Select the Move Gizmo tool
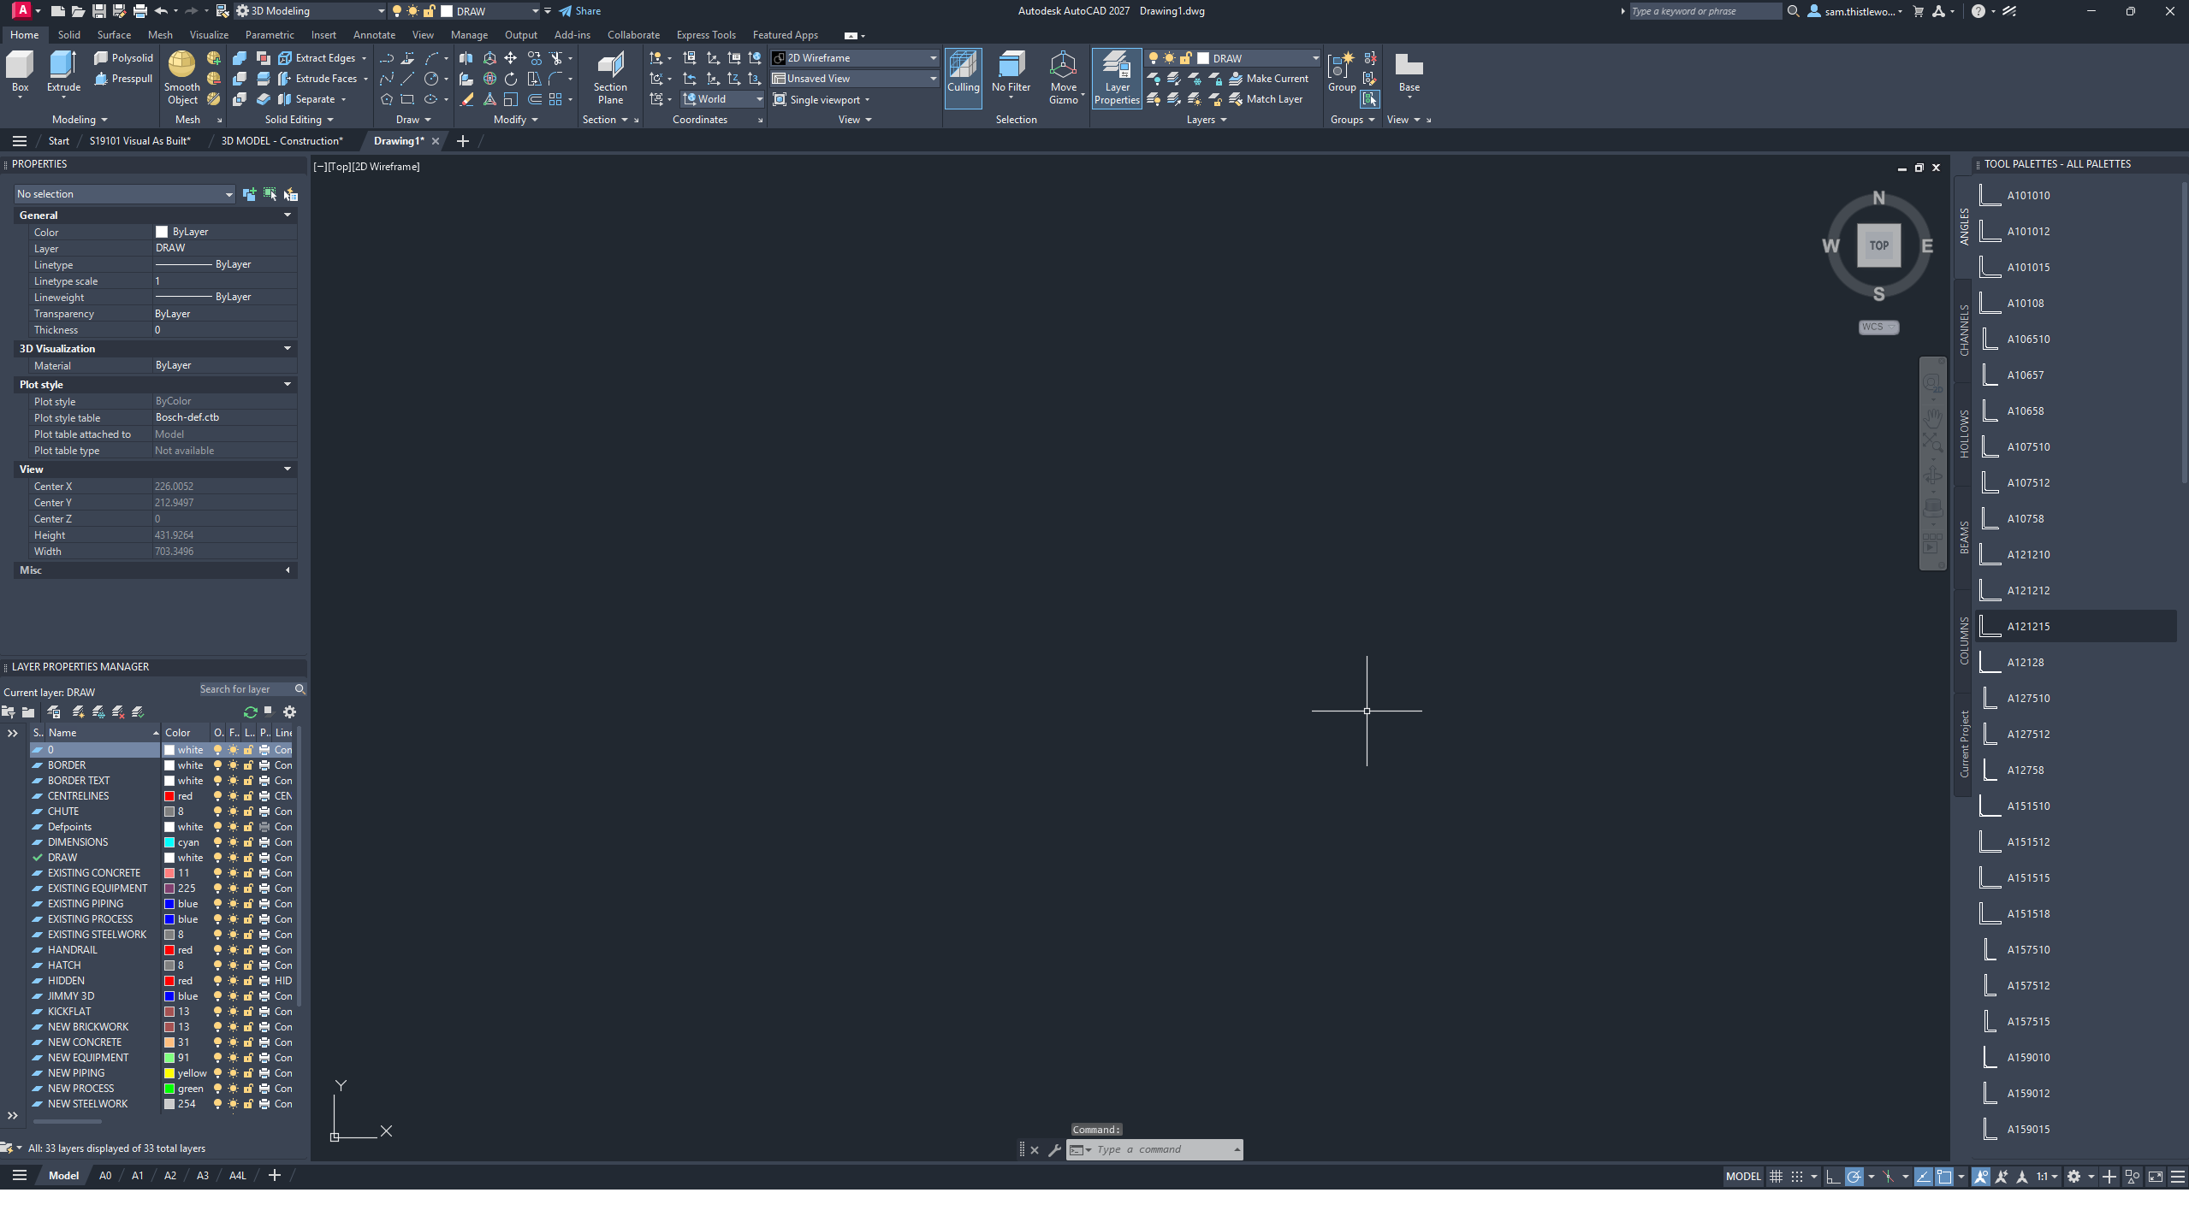This screenshot has width=2189, height=1228. click(1064, 78)
